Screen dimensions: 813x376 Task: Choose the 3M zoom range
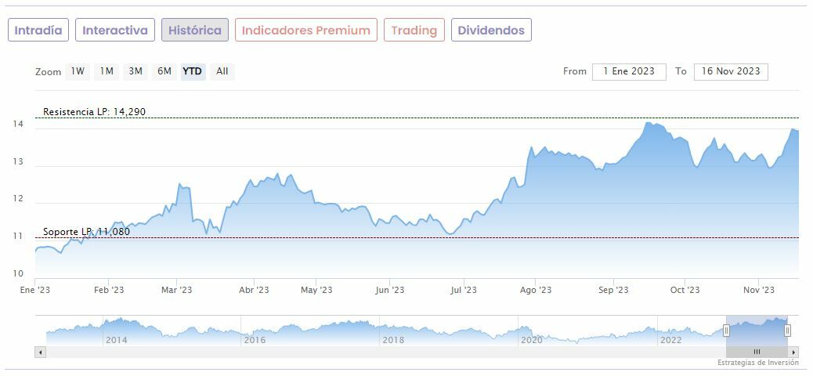[x=135, y=71]
